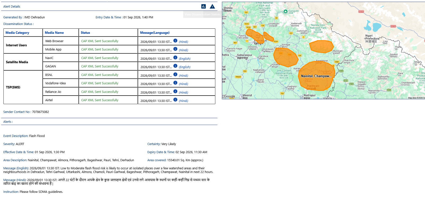Viewport: 425px width, 197px height.
Task: Open Hindi message for Reliance Jio
Action: tap(184, 93)
